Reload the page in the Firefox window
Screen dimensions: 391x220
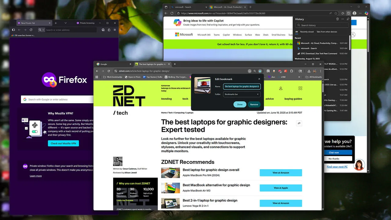(31, 30)
